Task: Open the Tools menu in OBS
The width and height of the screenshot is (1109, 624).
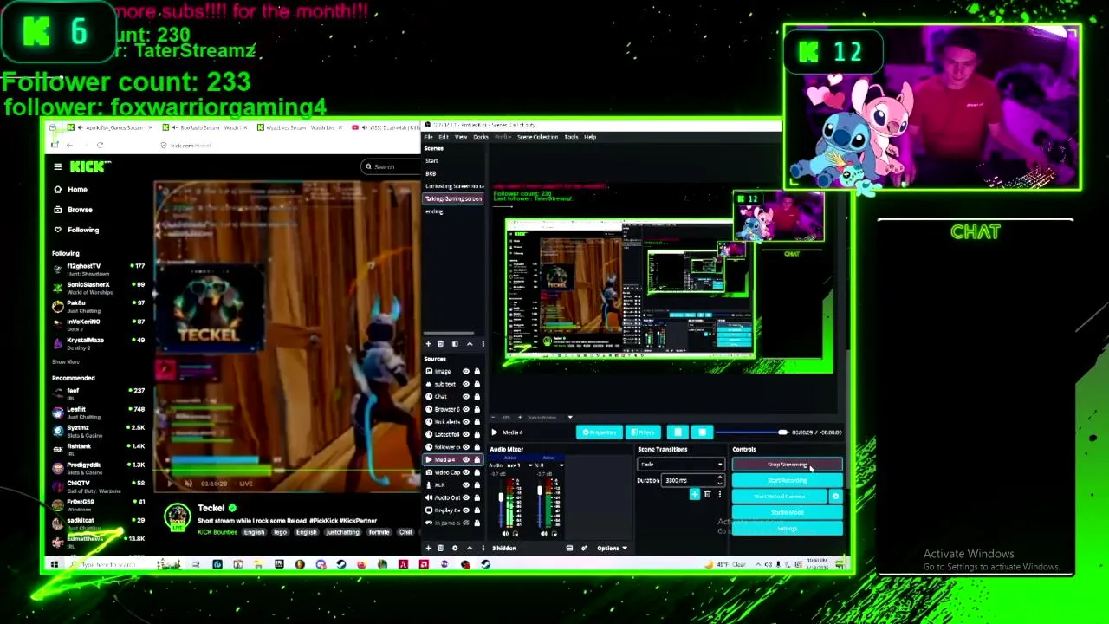Action: point(571,137)
